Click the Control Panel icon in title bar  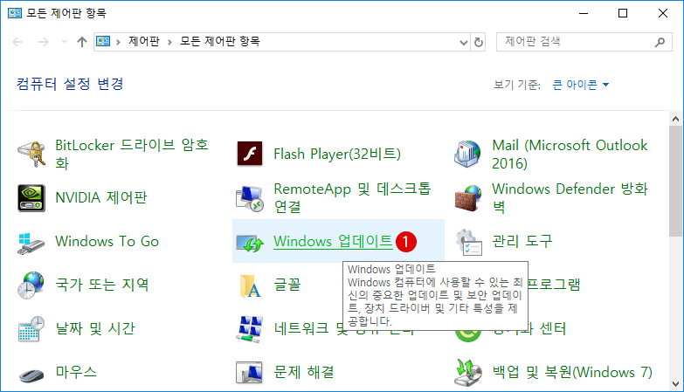[15, 13]
